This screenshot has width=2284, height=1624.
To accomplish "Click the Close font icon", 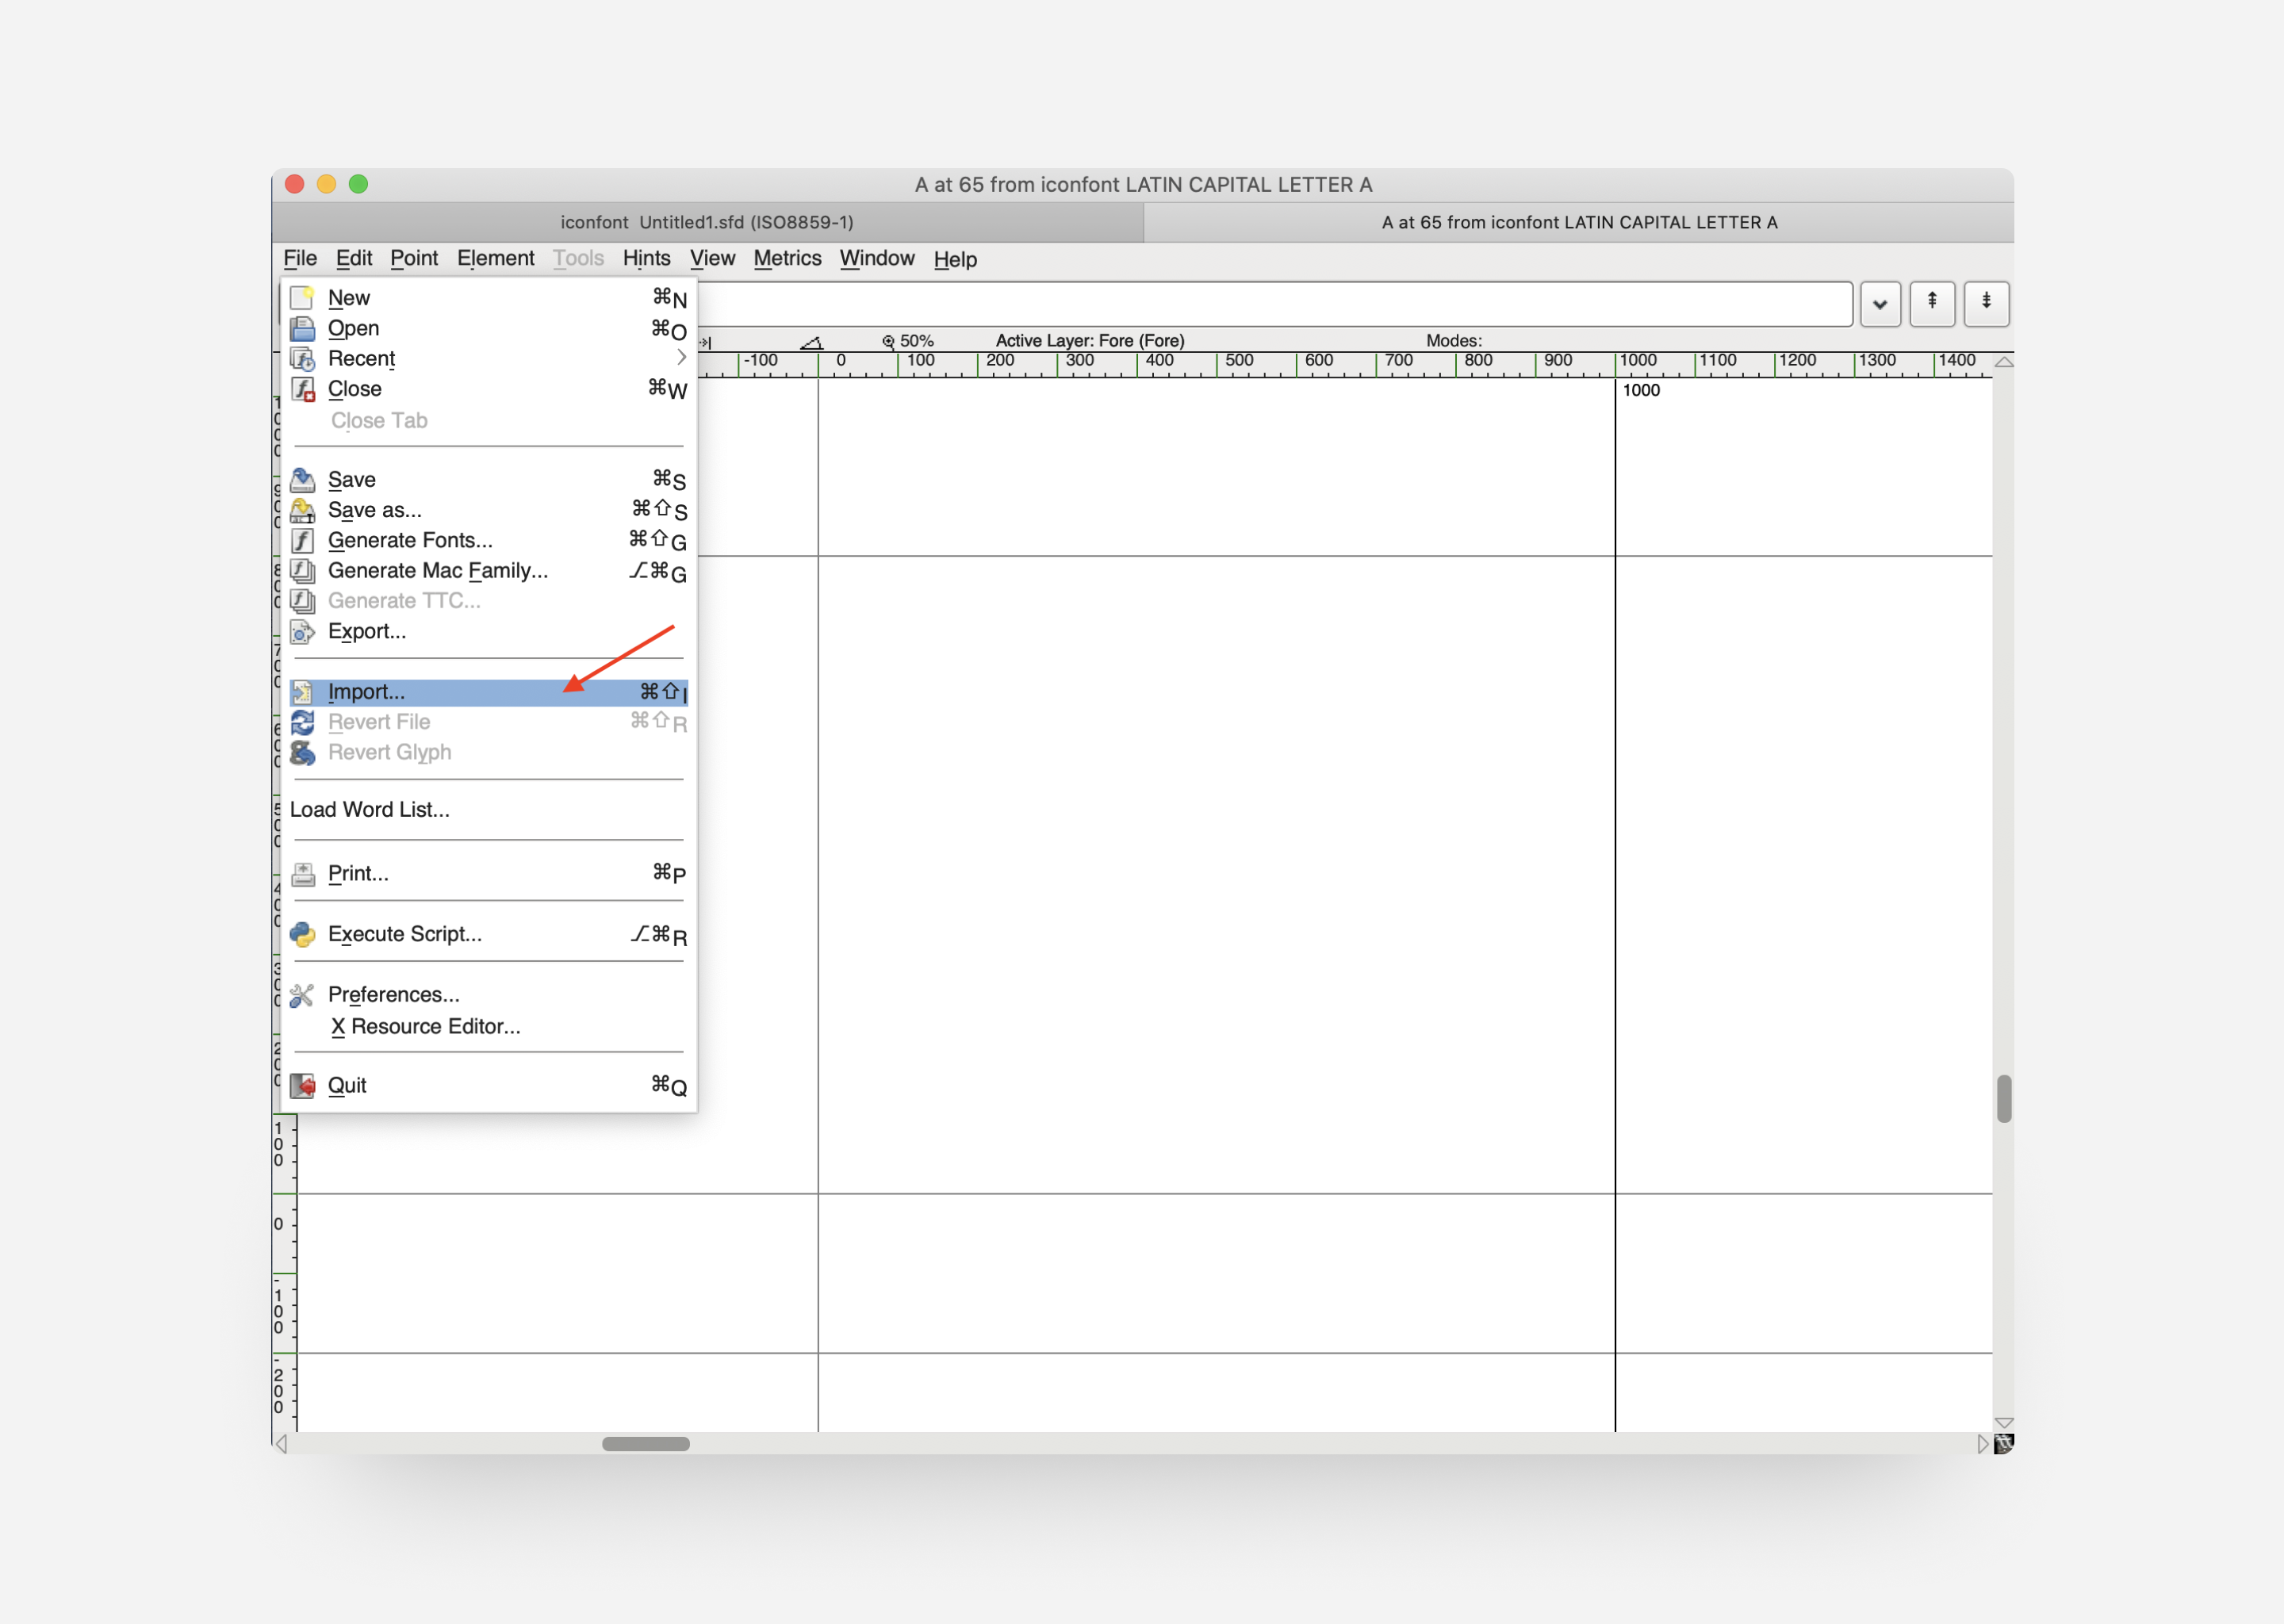I will pos(302,389).
